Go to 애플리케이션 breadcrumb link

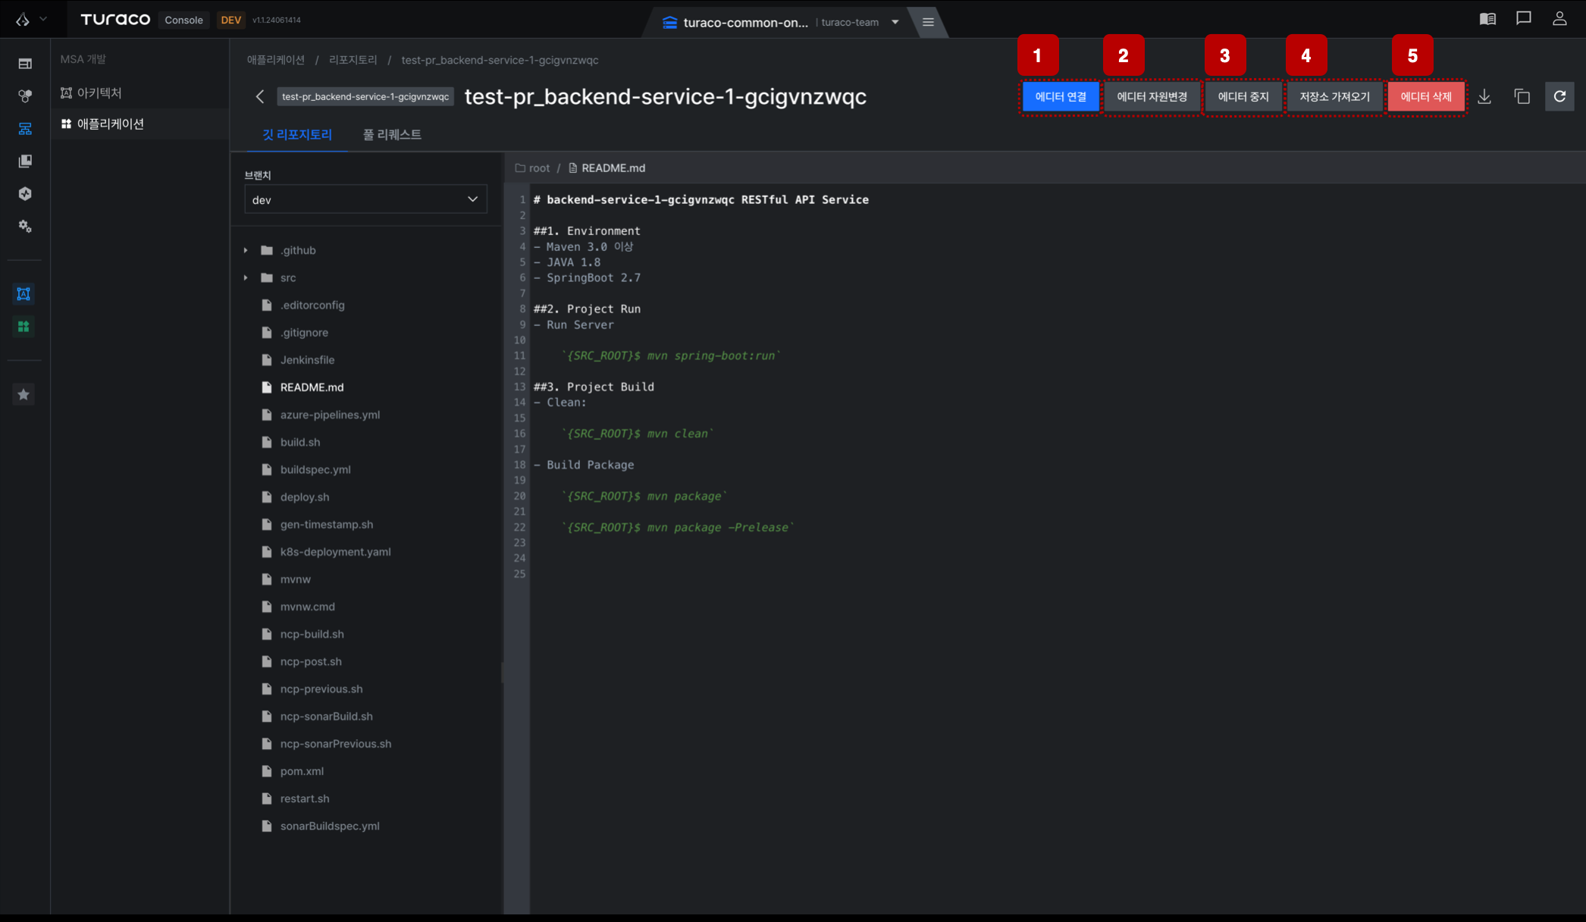tap(276, 60)
